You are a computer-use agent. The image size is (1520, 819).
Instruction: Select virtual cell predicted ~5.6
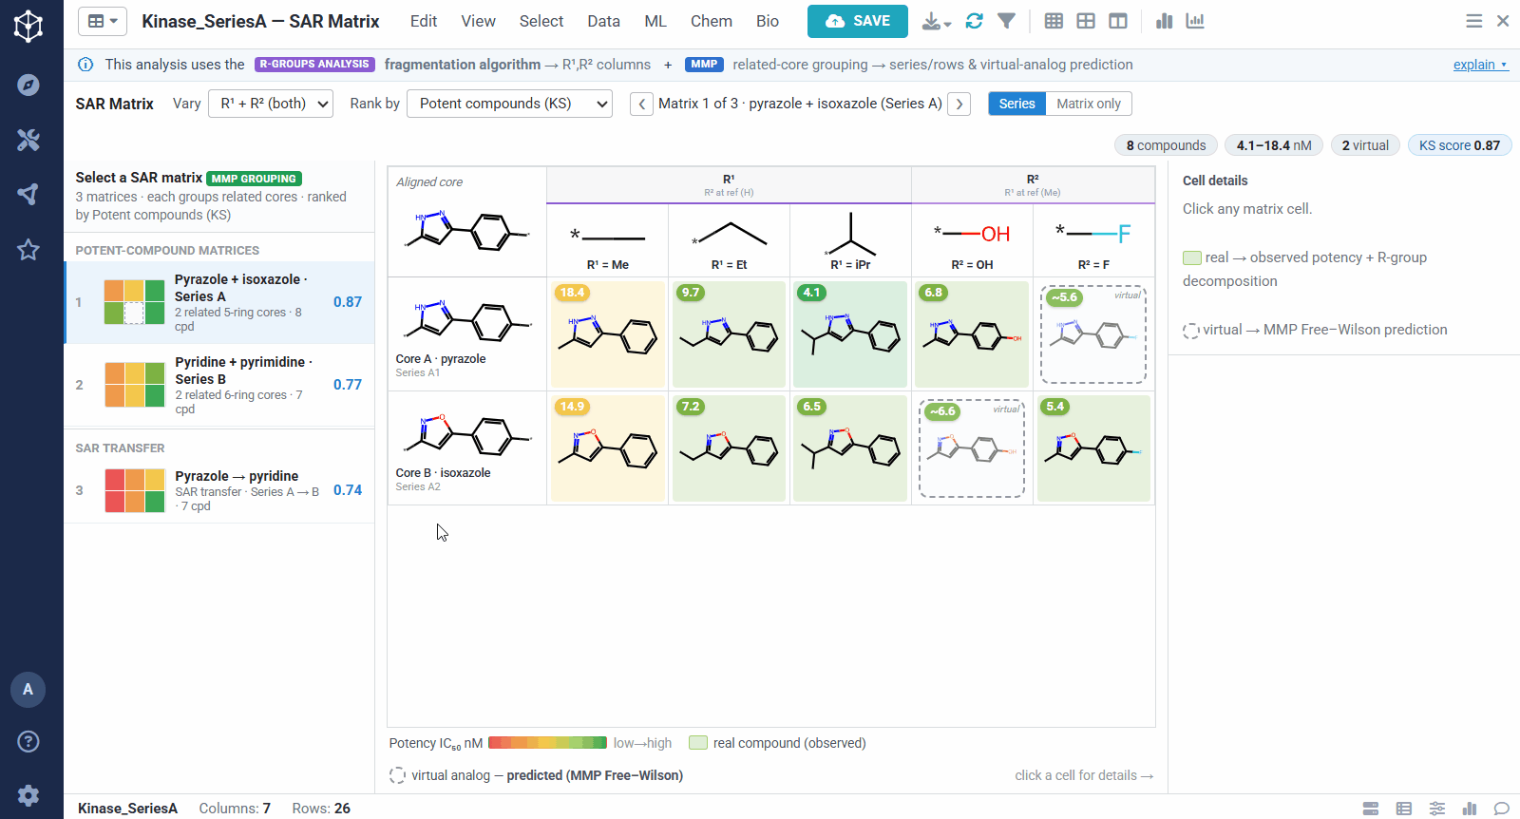[x=1093, y=334]
